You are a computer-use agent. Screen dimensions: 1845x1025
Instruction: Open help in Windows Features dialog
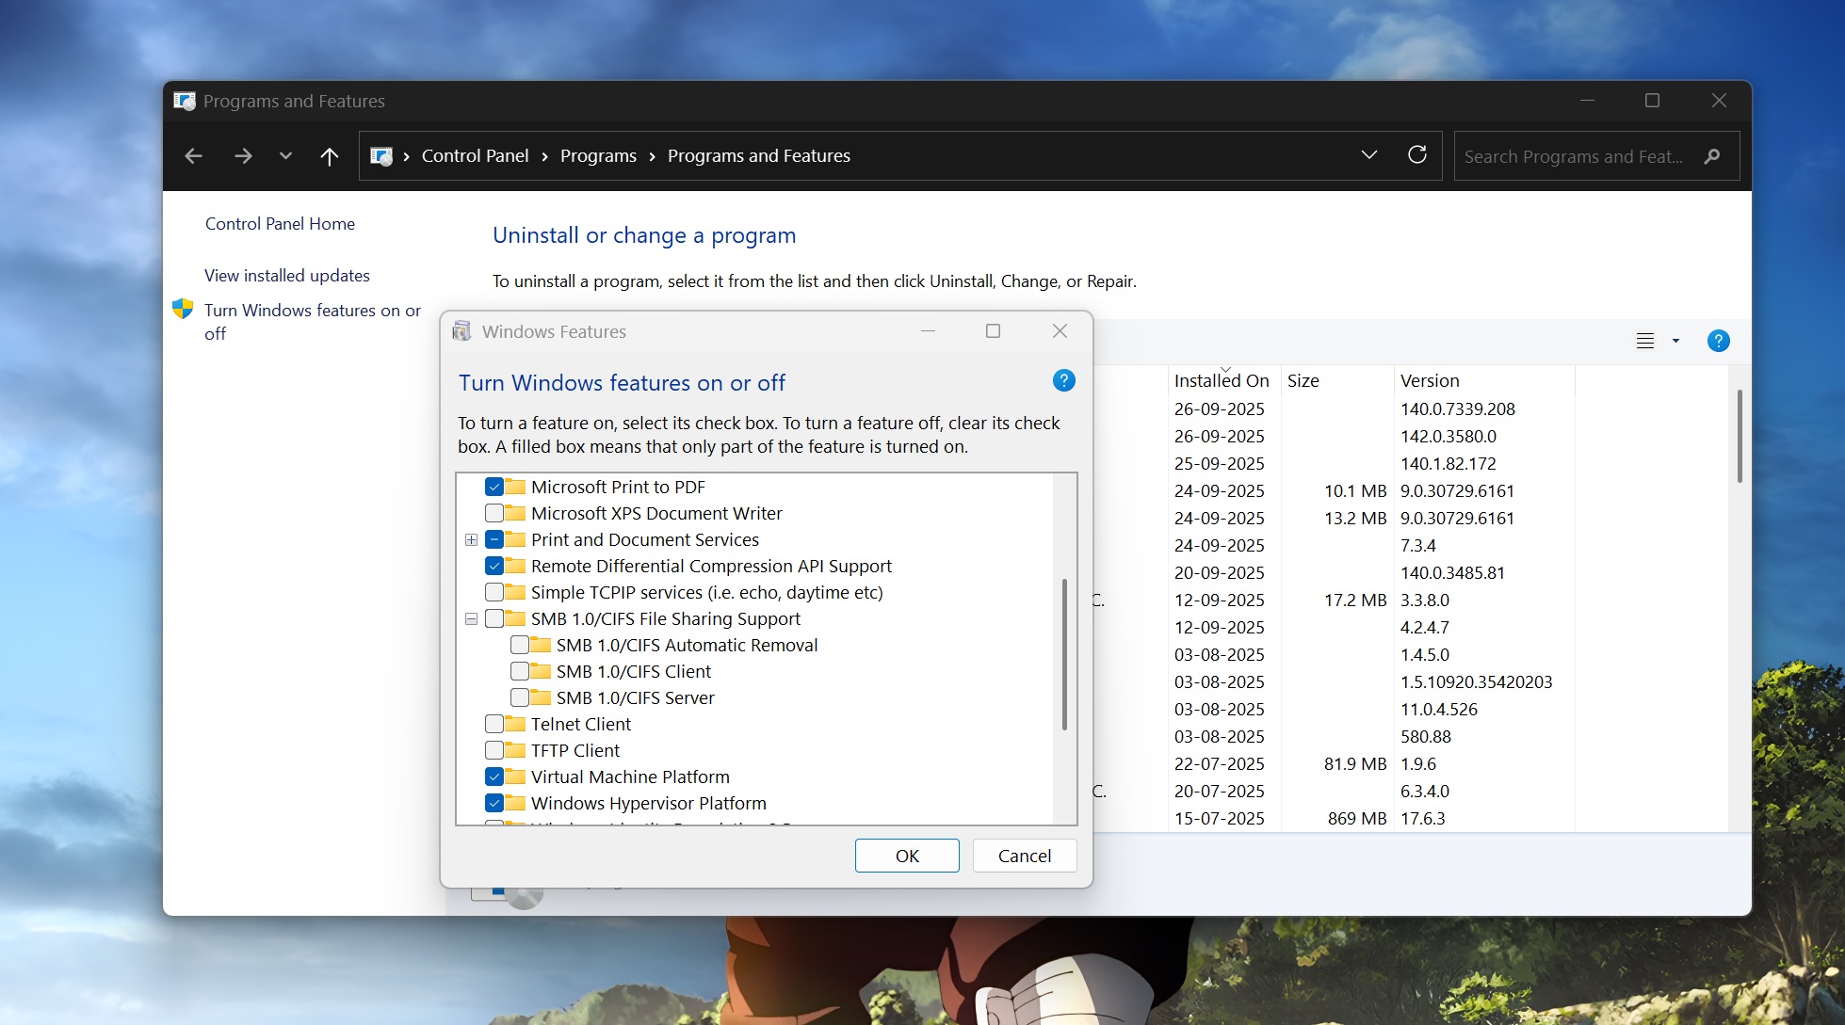[x=1063, y=381]
